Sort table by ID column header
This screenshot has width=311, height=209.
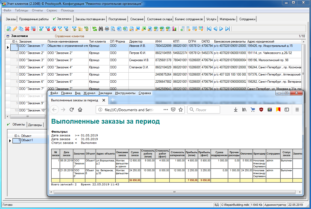tap(14, 41)
